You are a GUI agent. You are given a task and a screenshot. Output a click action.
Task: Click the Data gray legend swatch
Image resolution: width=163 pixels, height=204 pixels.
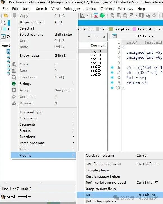[x=98, y=29]
